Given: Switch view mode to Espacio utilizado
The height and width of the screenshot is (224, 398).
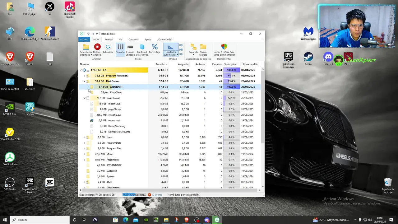Looking at the screenshot, I should [130, 49].
